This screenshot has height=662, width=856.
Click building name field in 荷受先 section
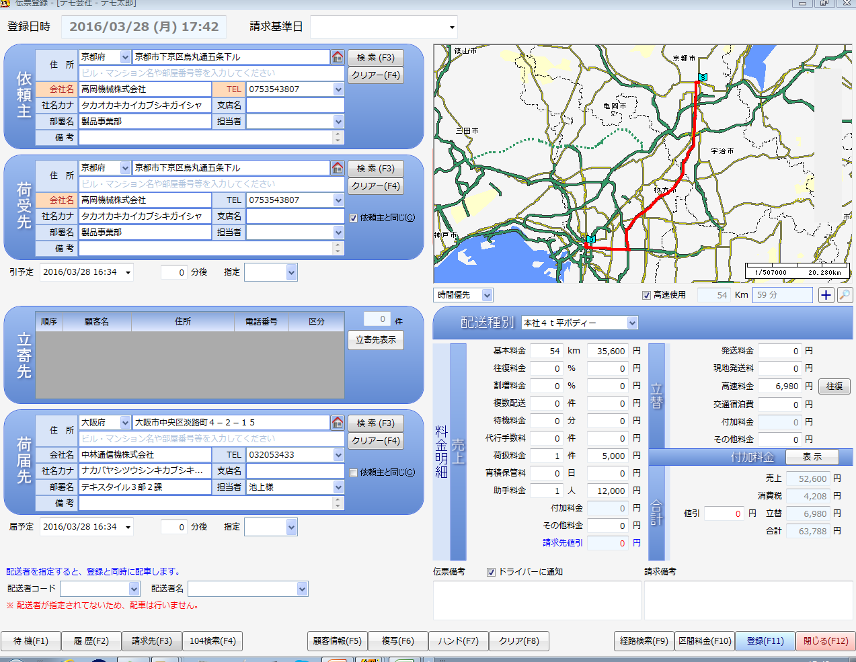[212, 184]
